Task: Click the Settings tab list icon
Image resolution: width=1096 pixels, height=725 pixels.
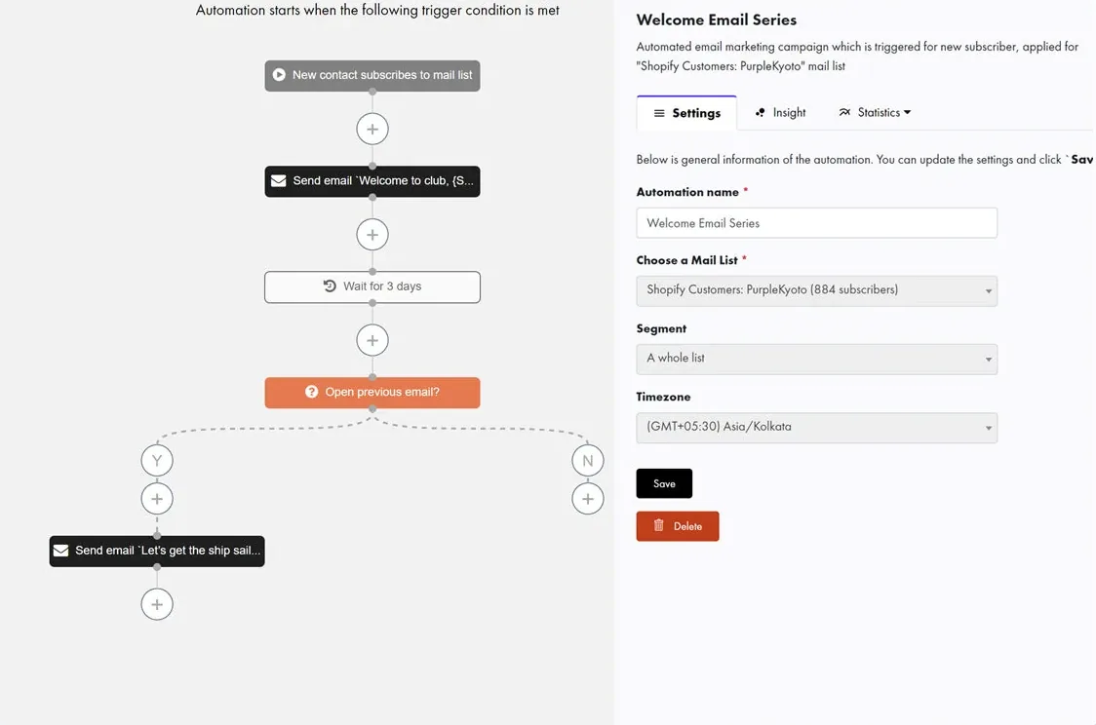Action: point(658,113)
